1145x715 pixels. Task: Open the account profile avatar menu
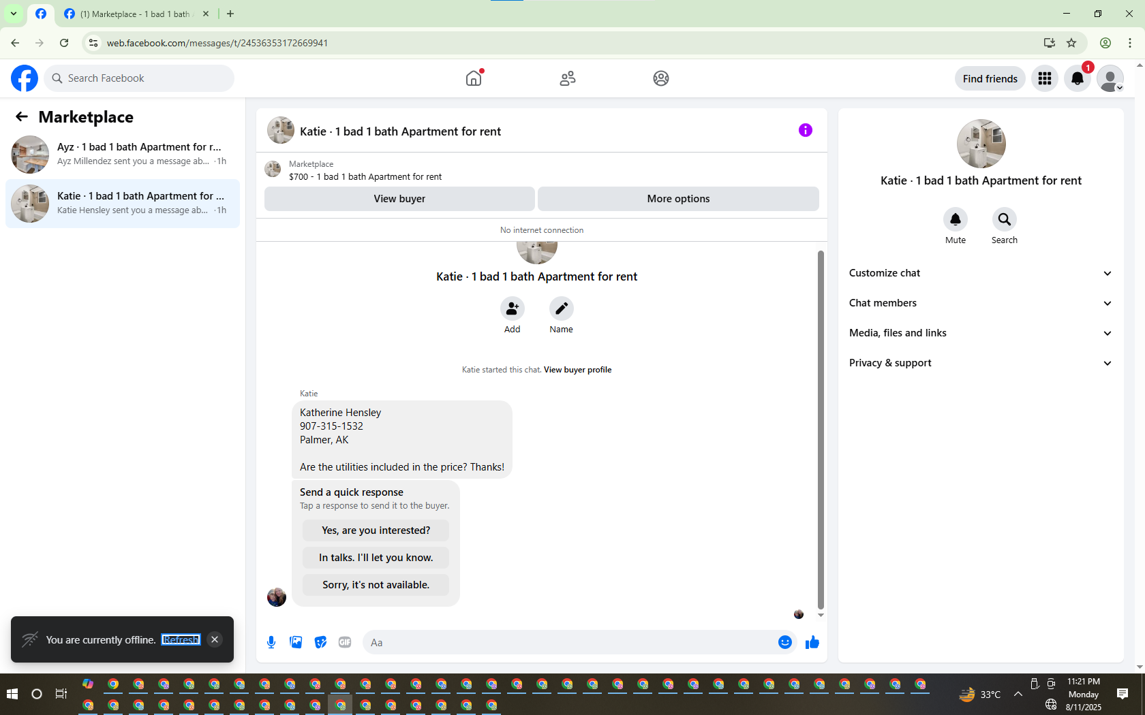[x=1110, y=78]
